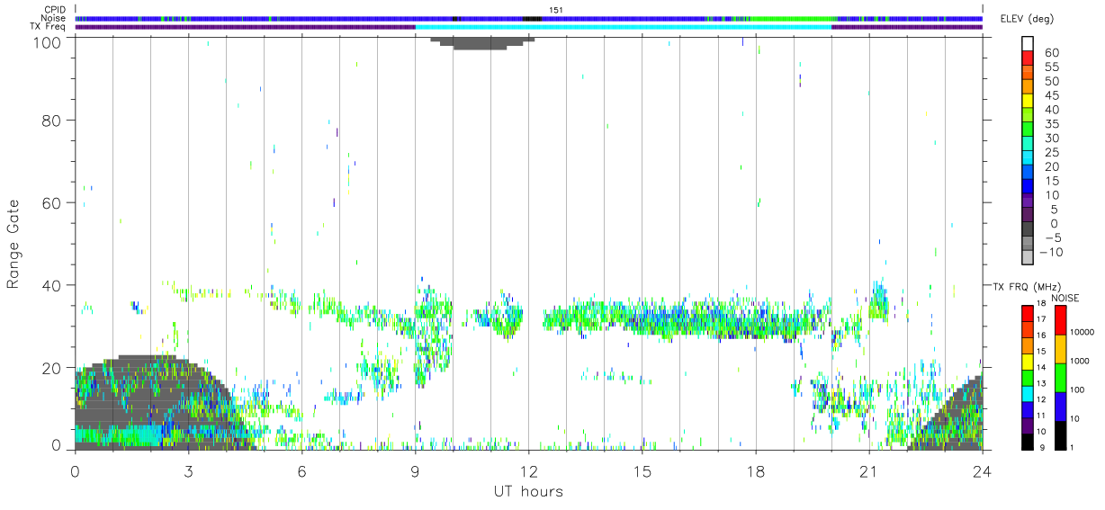Click the 40 tick on Range Gate axis
The width and height of the screenshot is (1105, 510).
[x=51, y=285]
